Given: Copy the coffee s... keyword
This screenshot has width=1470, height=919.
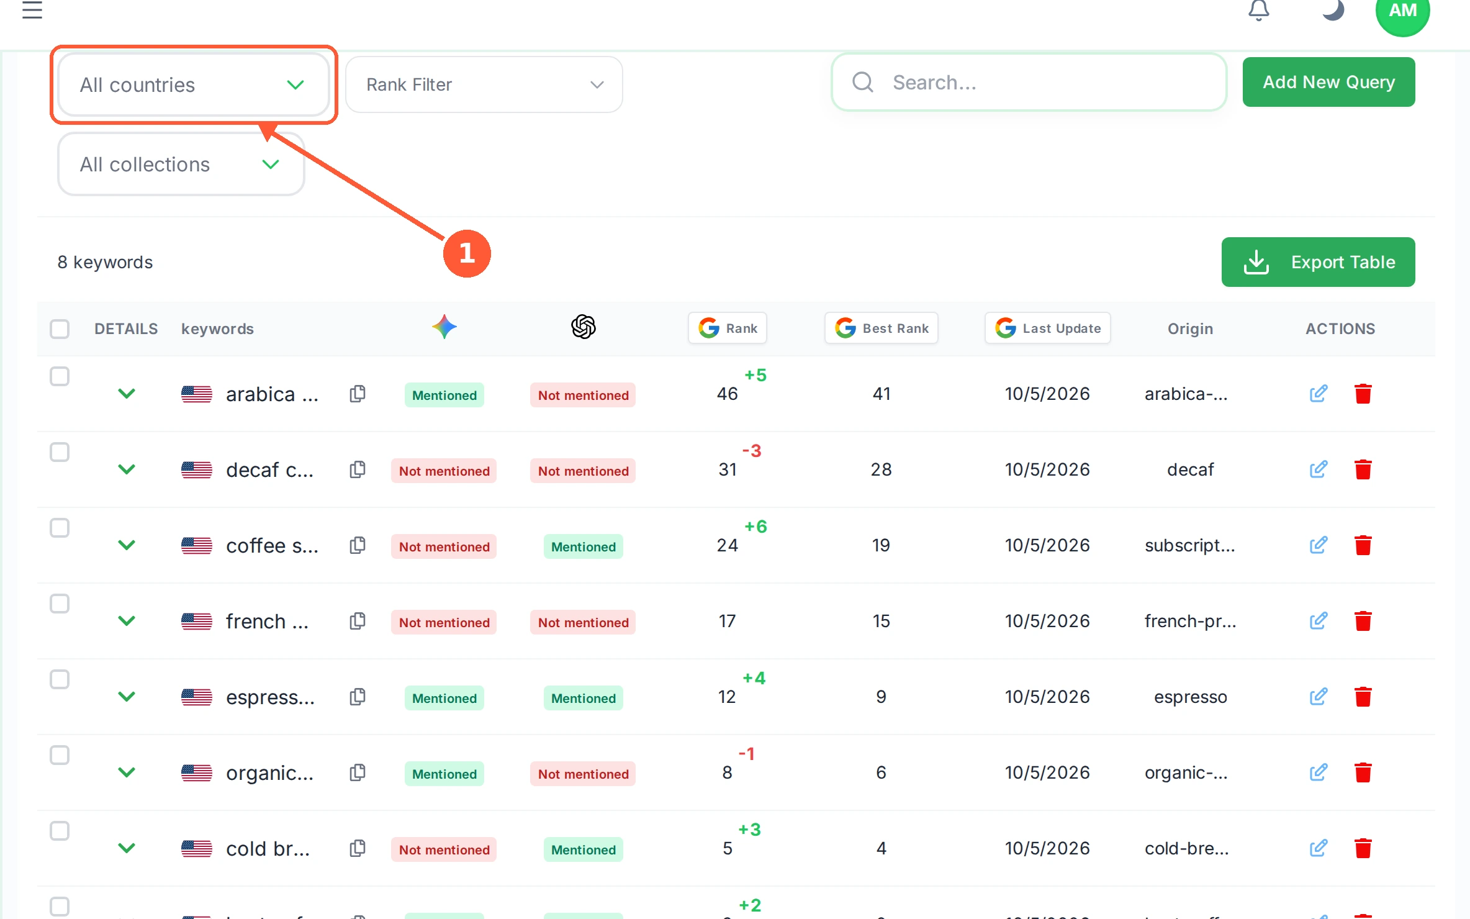Looking at the screenshot, I should pyautogui.click(x=358, y=545).
